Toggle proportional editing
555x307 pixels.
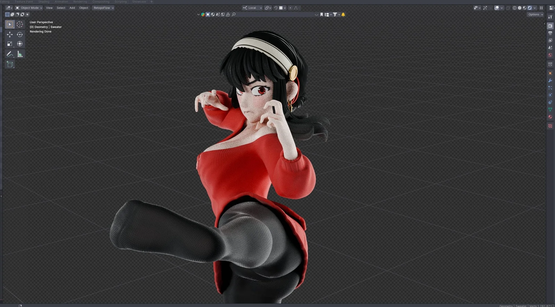click(x=290, y=8)
